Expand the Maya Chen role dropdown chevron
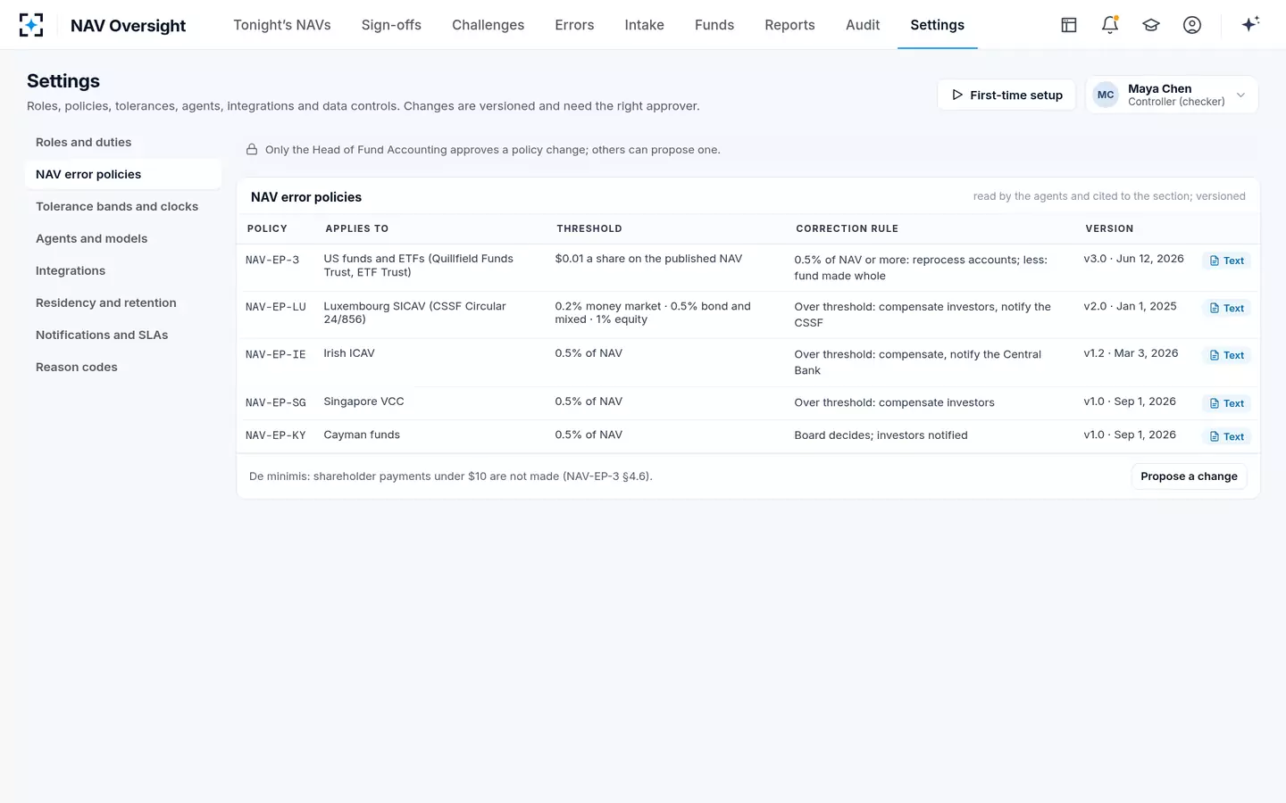 point(1240,95)
